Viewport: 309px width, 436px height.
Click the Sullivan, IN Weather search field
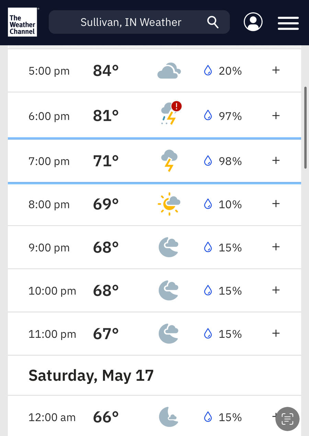point(131,22)
